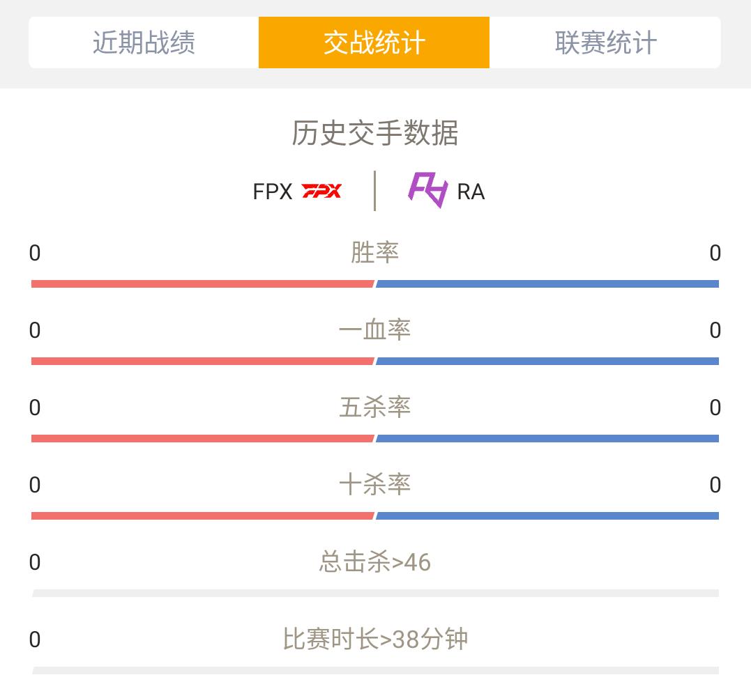This screenshot has width=751, height=698.
Task: Click the blue bar under 十杀率
Action: click(x=547, y=515)
